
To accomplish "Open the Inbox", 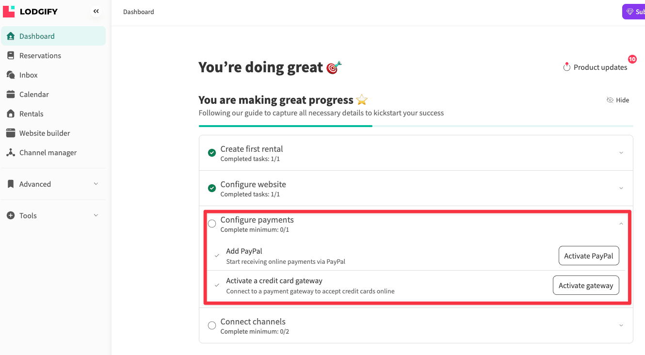I will point(29,75).
